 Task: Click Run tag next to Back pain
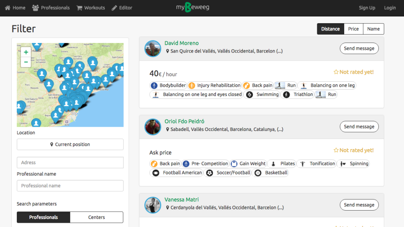285,85
